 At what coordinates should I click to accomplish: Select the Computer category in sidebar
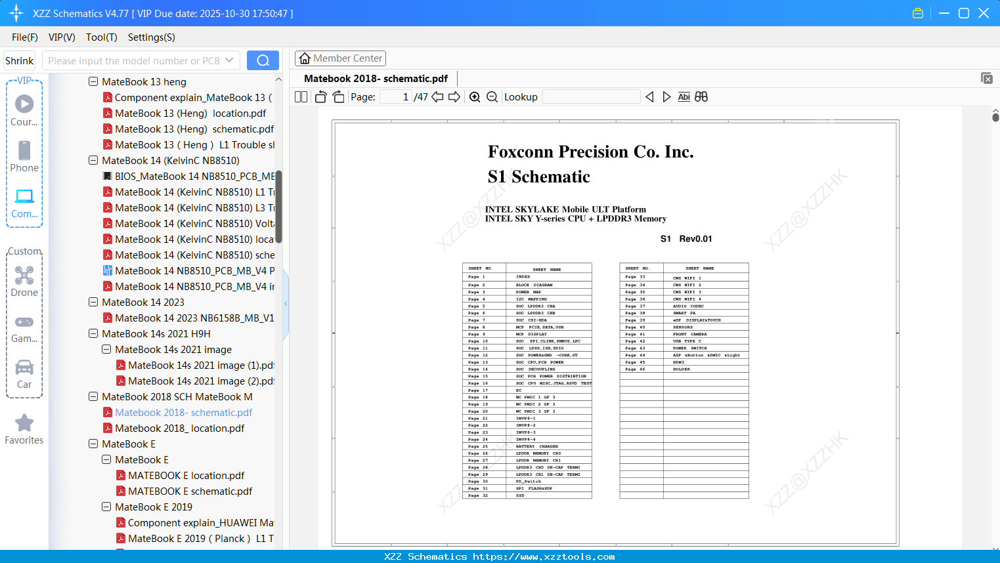click(24, 203)
